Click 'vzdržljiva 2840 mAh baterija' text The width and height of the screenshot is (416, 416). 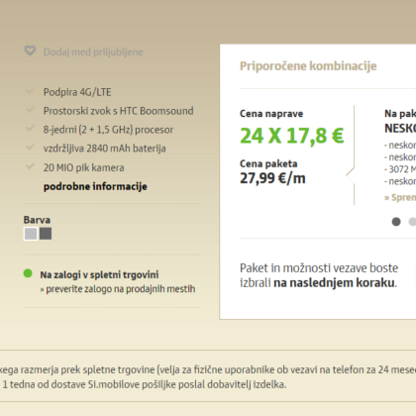coord(105,149)
